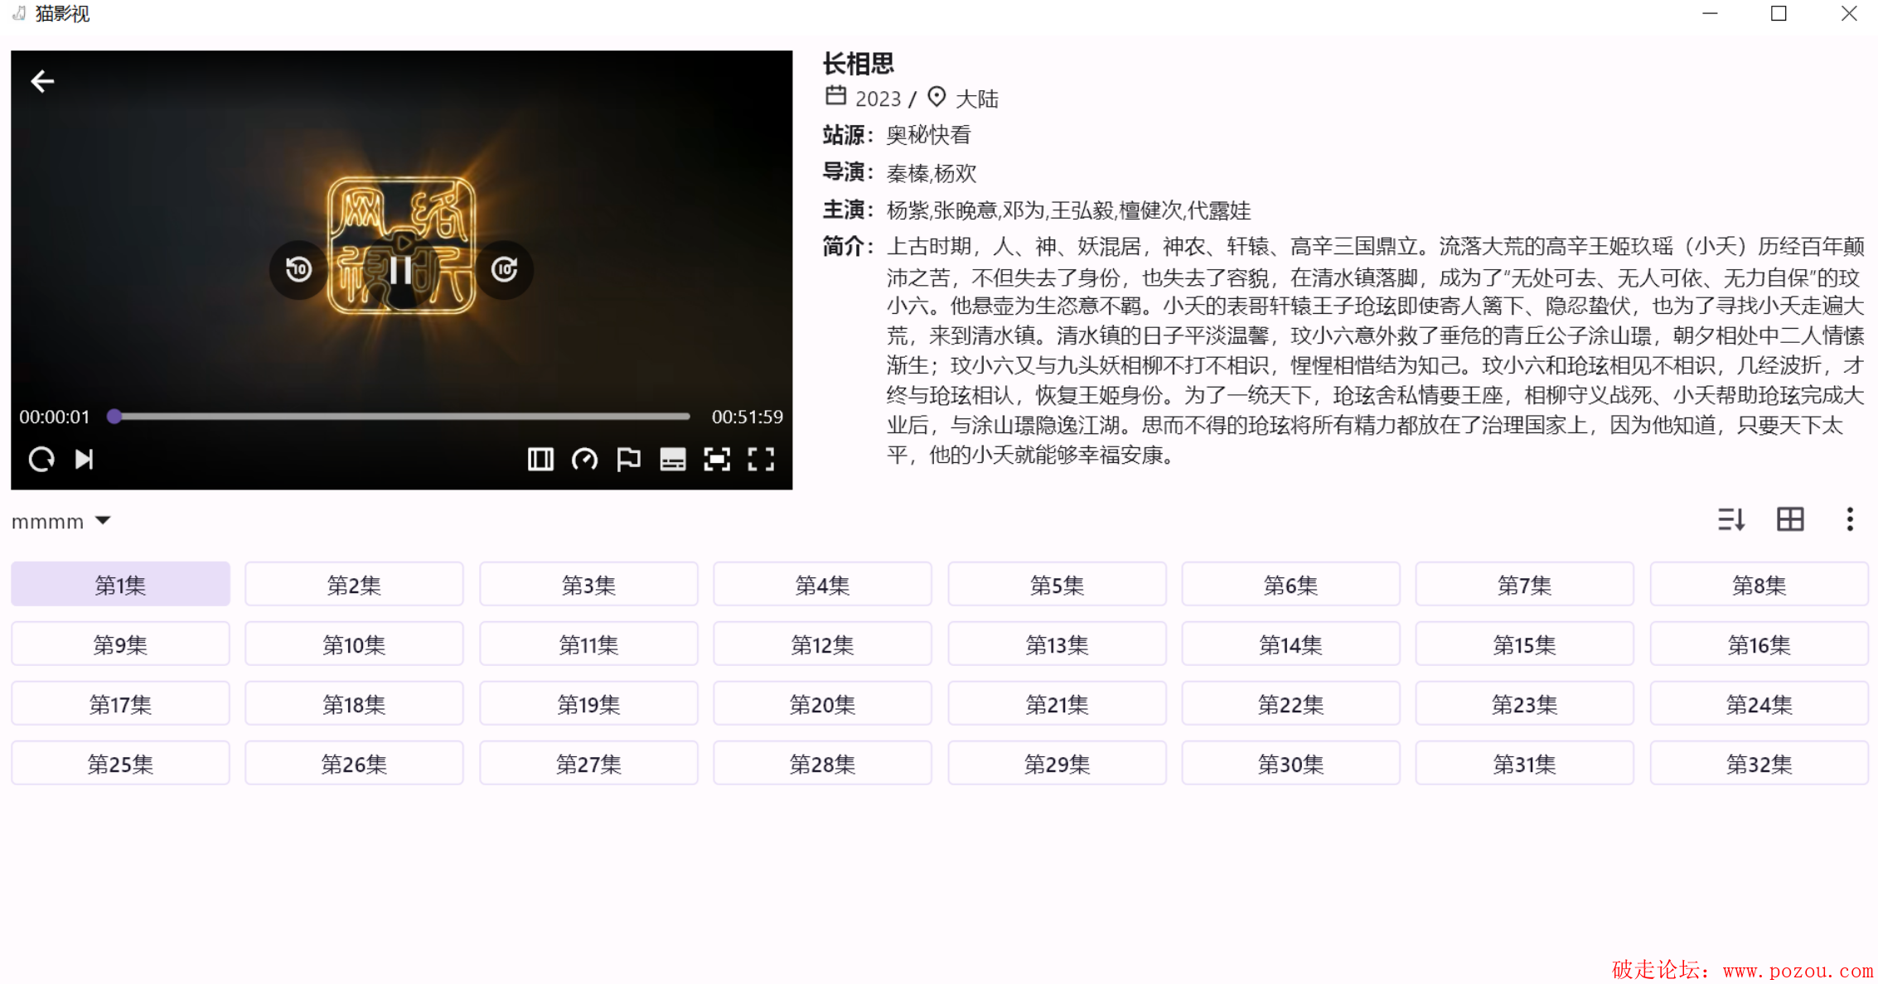Reverse episode sort order
This screenshot has height=984, width=1878.
point(1731,519)
